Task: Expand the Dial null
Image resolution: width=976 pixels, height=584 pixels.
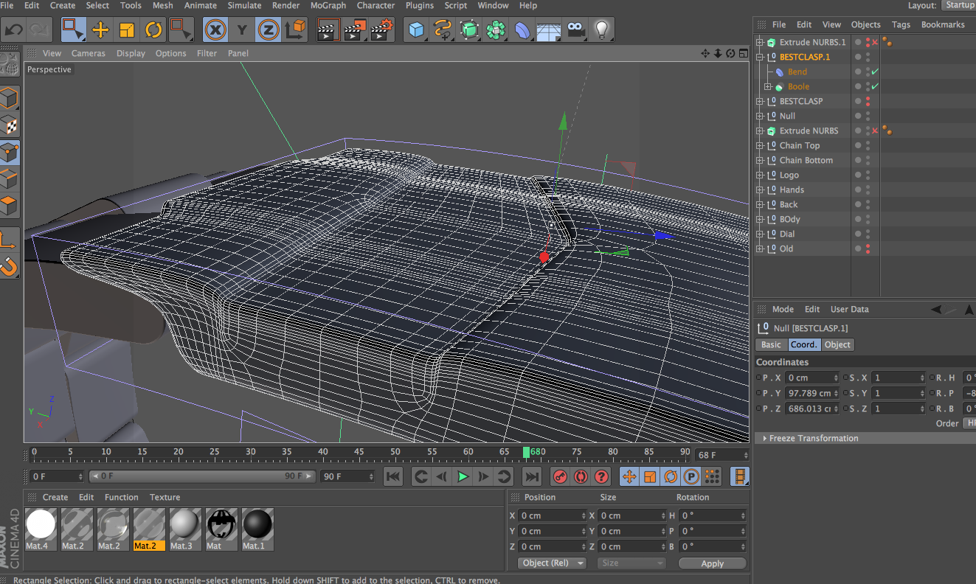Action: [x=759, y=234]
